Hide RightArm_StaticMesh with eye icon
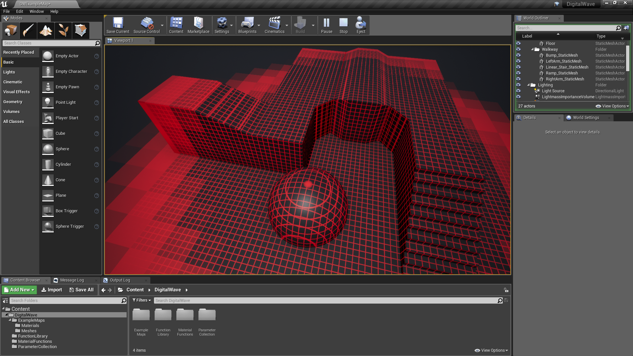This screenshot has height=356, width=633. click(x=518, y=79)
